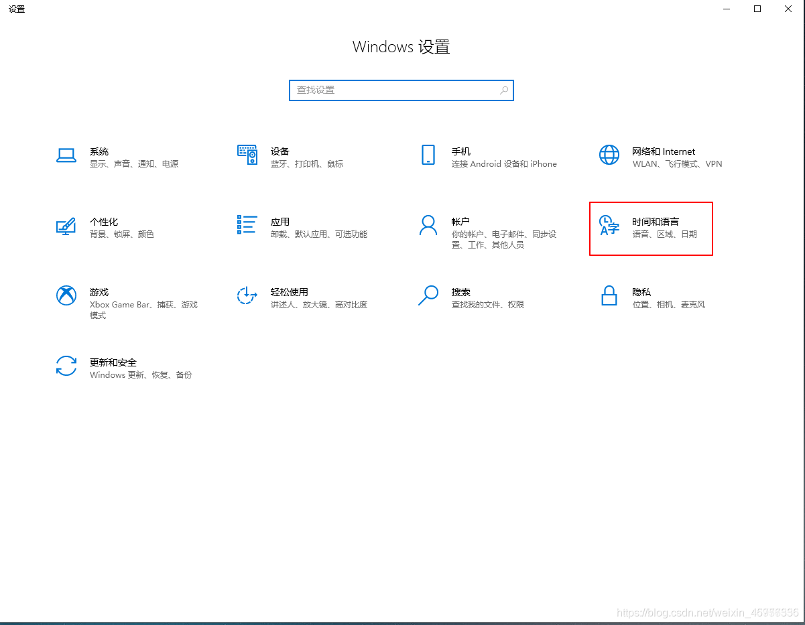
Task: Click the text 语音、区域、日期
Action: (x=665, y=234)
